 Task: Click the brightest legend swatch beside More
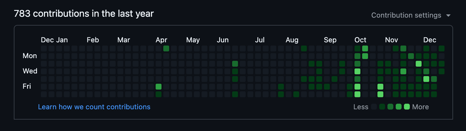(407, 107)
